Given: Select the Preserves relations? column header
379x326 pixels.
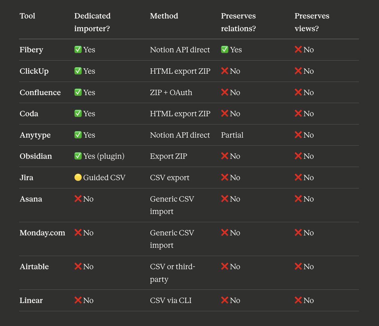Looking at the screenshot, I should click(238, 22).
